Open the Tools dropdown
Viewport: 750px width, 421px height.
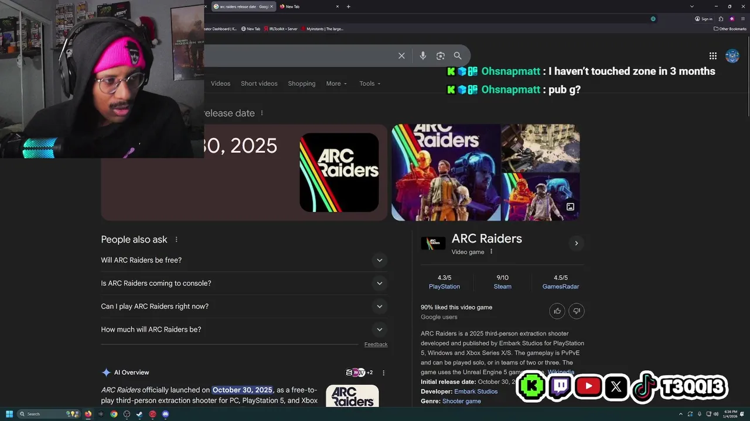pyautogui.click(x=370, y=84)
